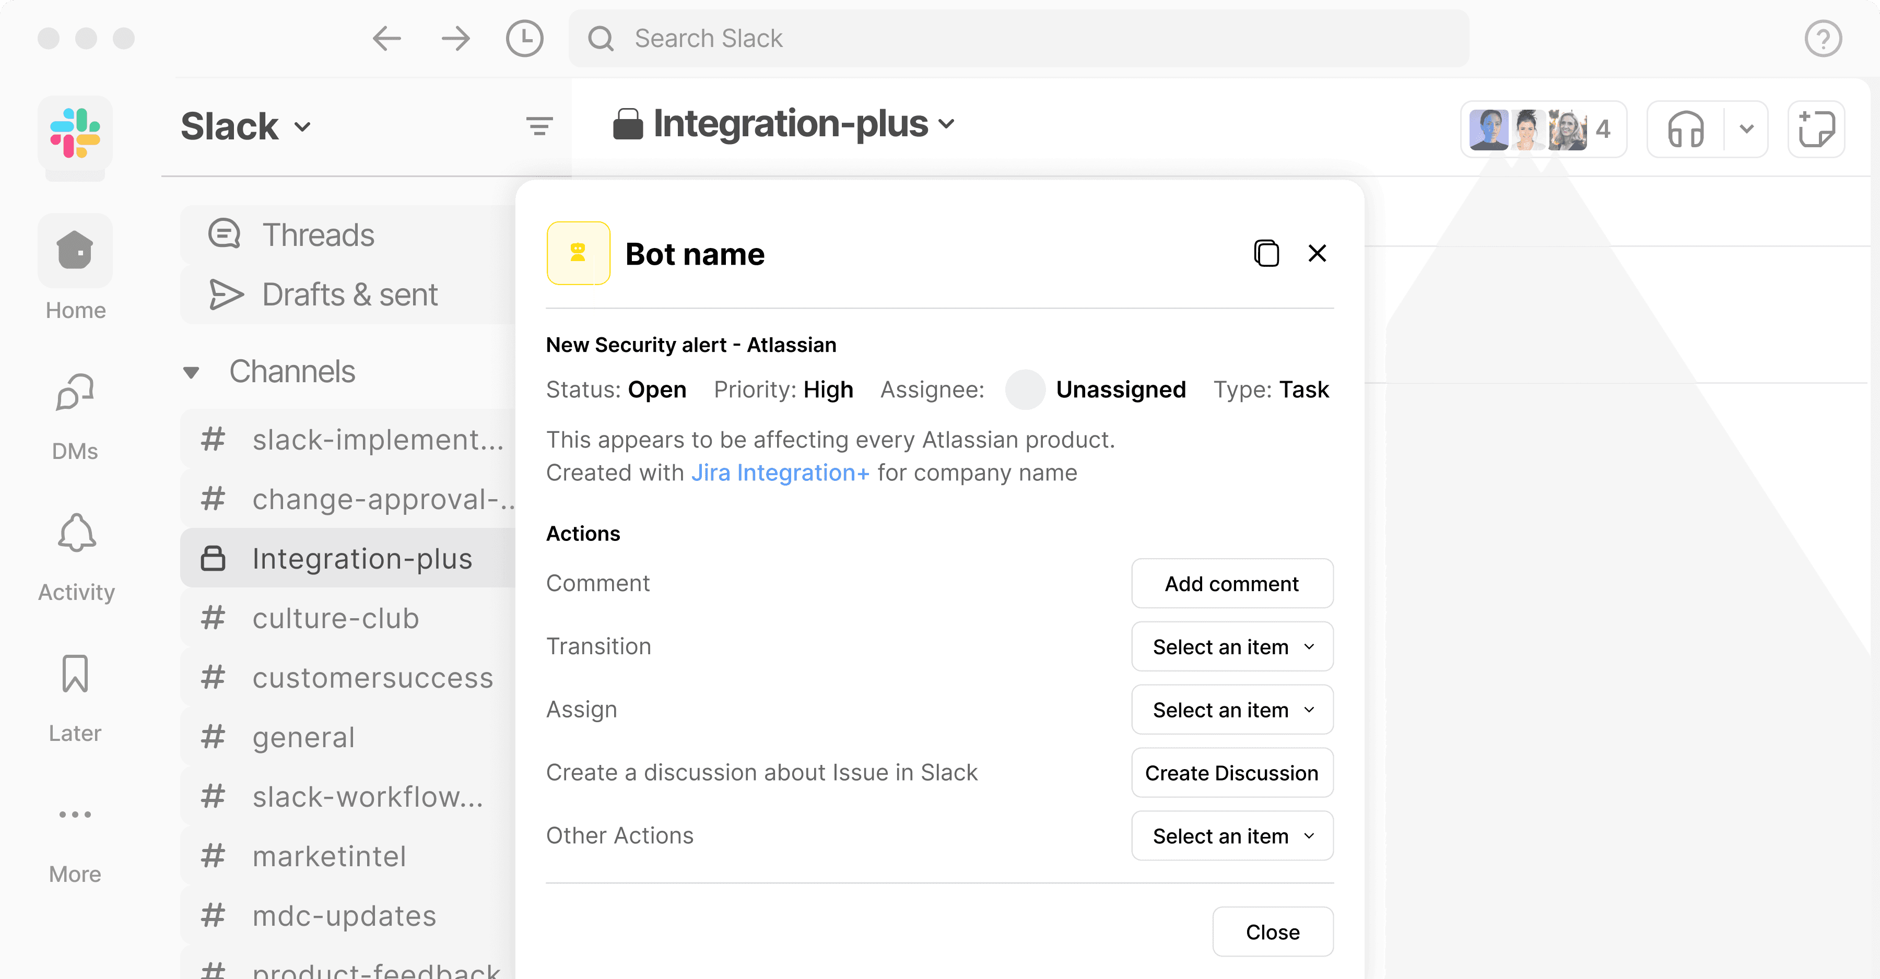Close the Bot name dialog with the X
The height and width of the screenshot is (979, 1880).
1318,253
